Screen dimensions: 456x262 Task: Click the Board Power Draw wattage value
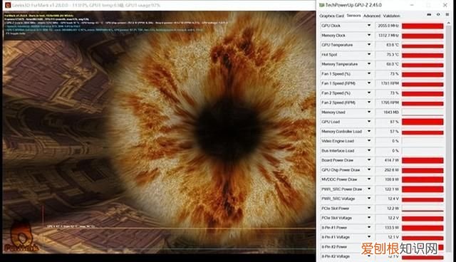coord(388,160)
